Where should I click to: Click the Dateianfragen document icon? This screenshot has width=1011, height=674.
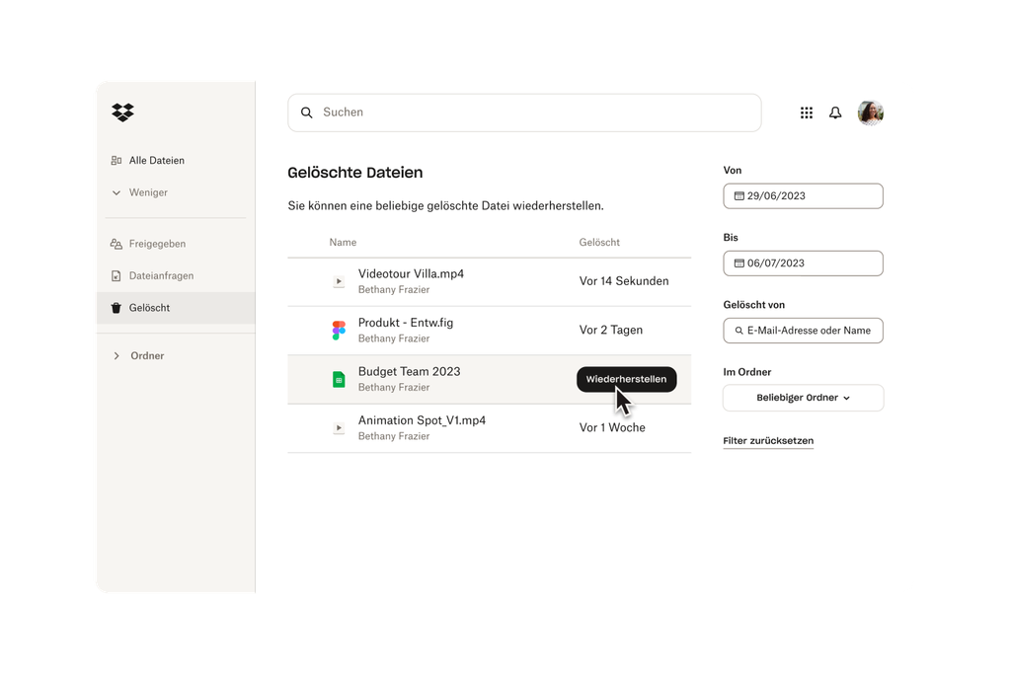click(x=117, y=275)
